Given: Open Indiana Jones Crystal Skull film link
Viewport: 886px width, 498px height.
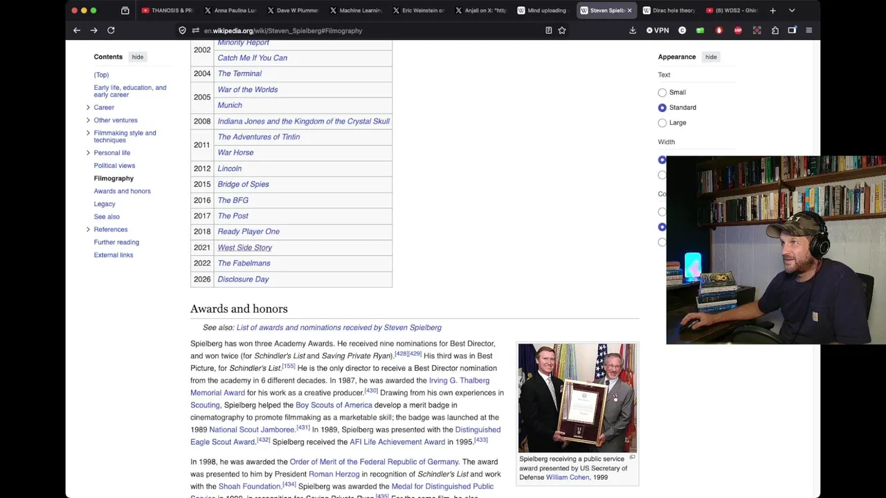Looking at the screenshot, I should pyautogui.click(x=303, y=121).
